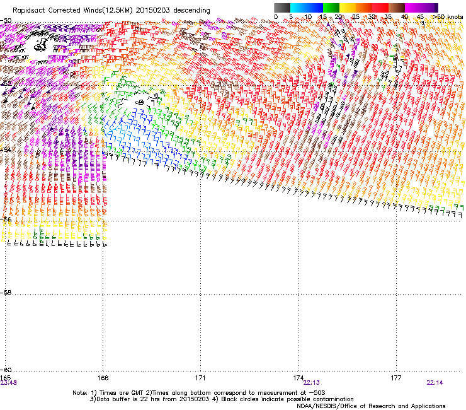Click the note line 'Data buffer is 22 hrs'
The image size is (466, 410).
click(222, 399)
